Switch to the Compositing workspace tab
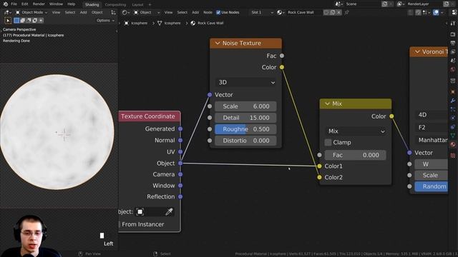The width and height of the screenshot is (458, 257). point(115,5)
